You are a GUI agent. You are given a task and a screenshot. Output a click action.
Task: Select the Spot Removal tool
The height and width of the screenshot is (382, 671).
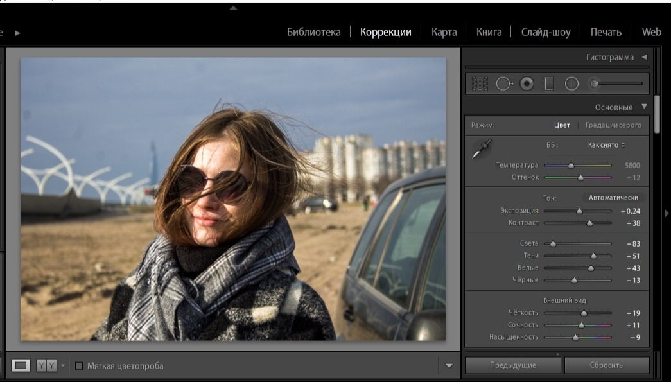click(x=504, y=83)
